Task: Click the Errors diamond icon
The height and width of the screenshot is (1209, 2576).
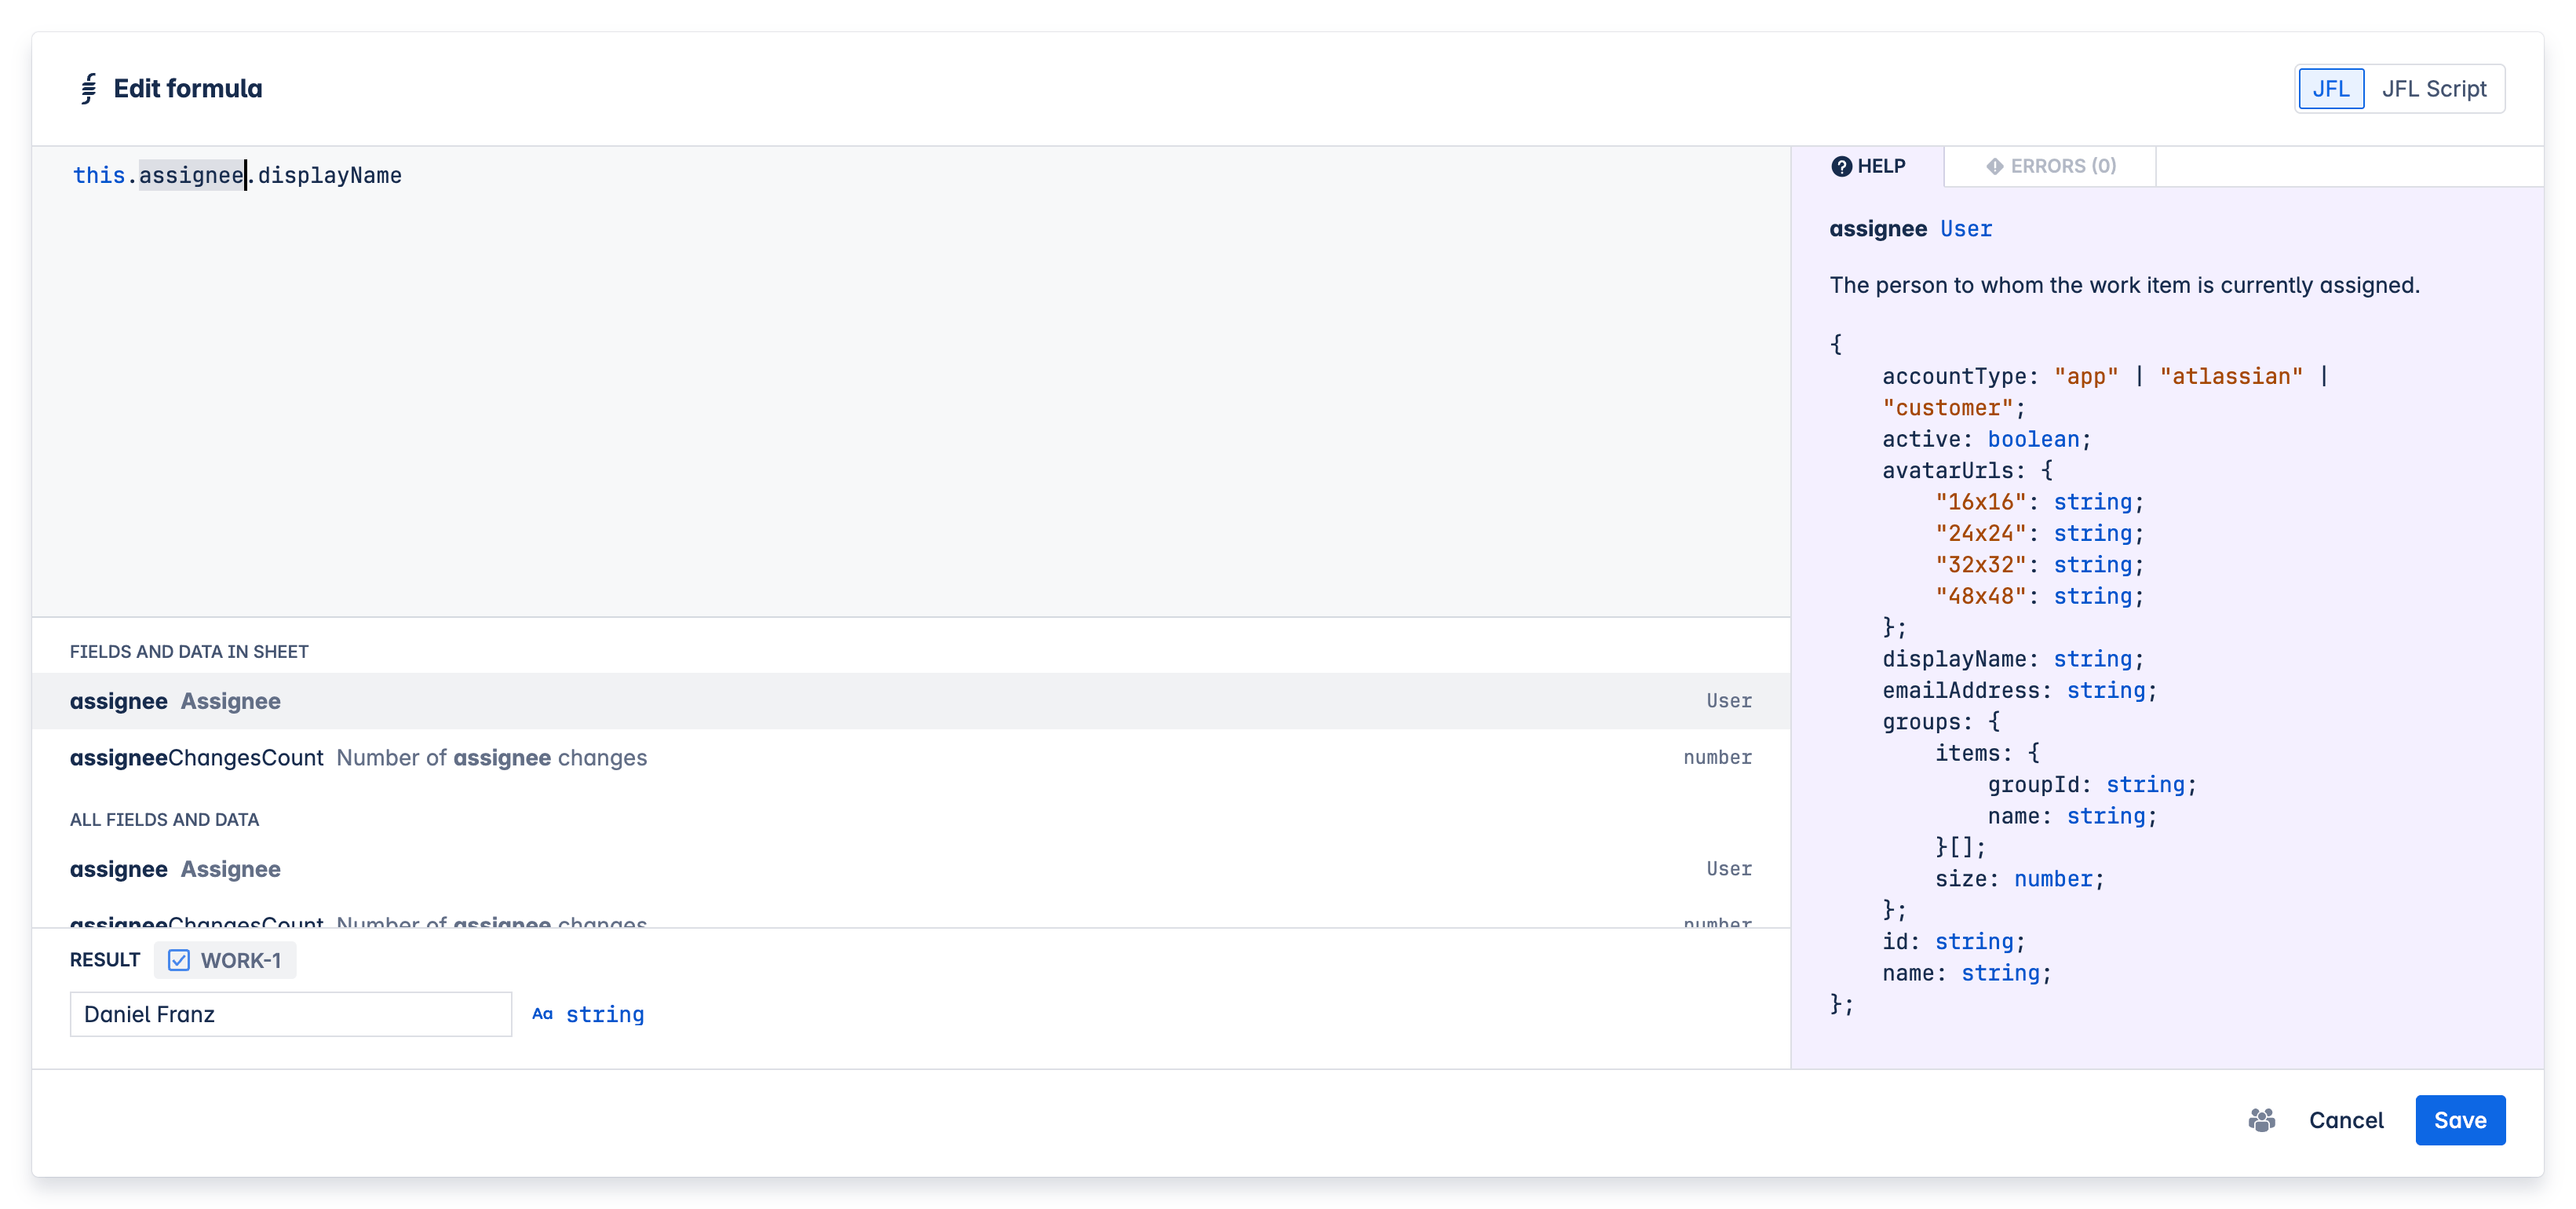Action: (1994, 166)
